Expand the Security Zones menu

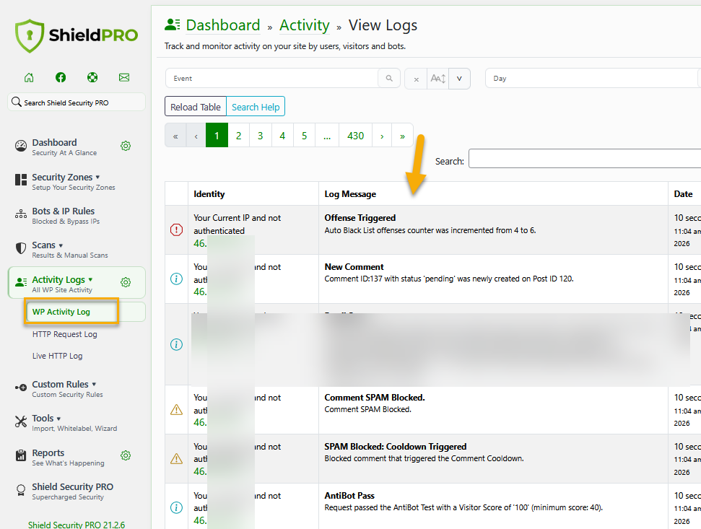click(98, 178)
